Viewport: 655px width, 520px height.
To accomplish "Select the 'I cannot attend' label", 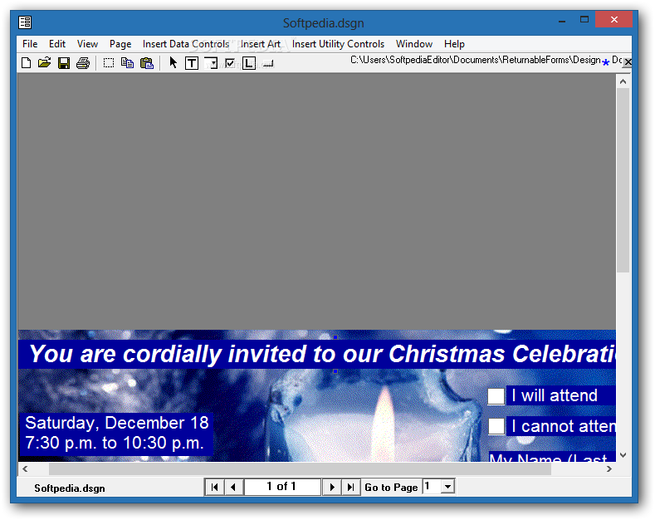I will click(560, 426).
